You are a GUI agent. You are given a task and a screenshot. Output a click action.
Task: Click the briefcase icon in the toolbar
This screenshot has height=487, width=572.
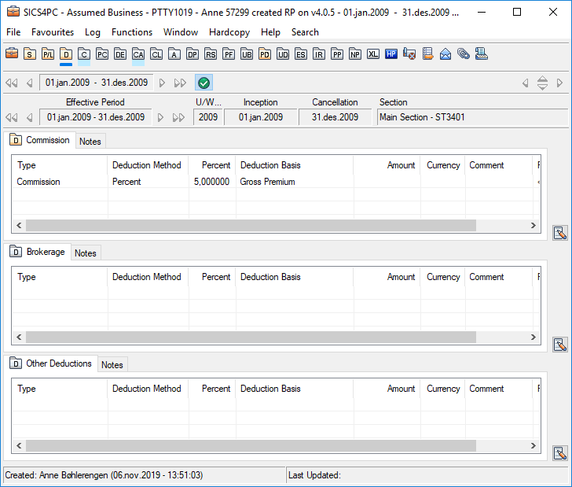coord(12,54)
